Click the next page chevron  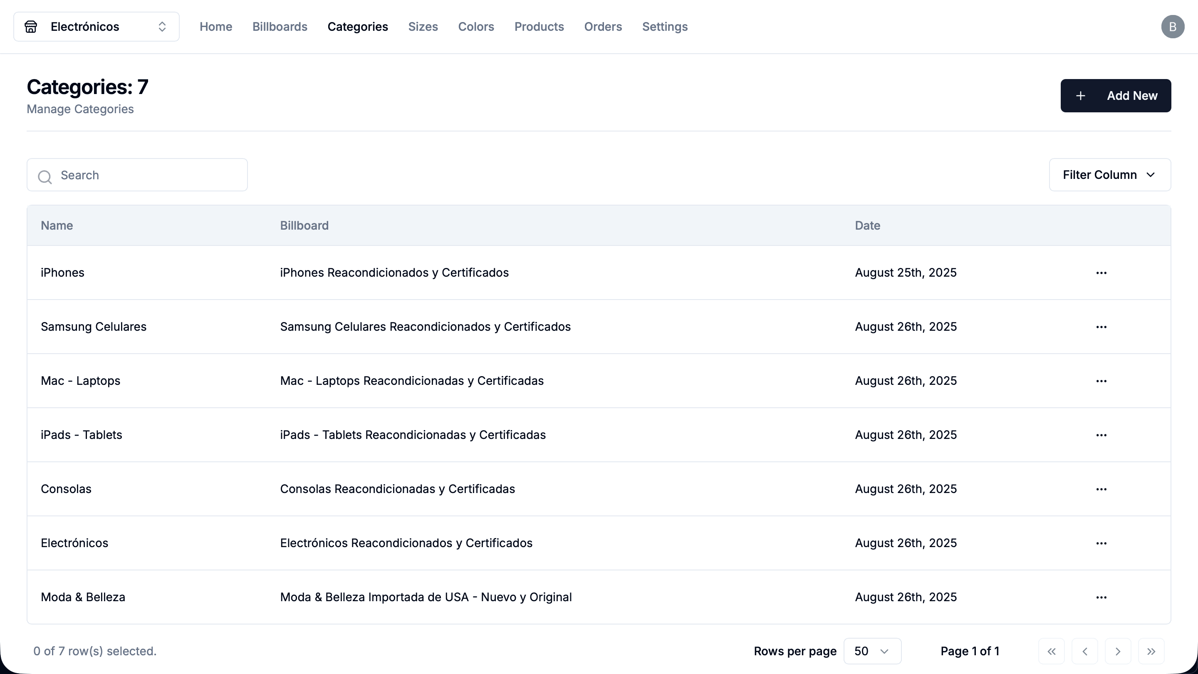pyautogui.click(x=1118, y=651)
